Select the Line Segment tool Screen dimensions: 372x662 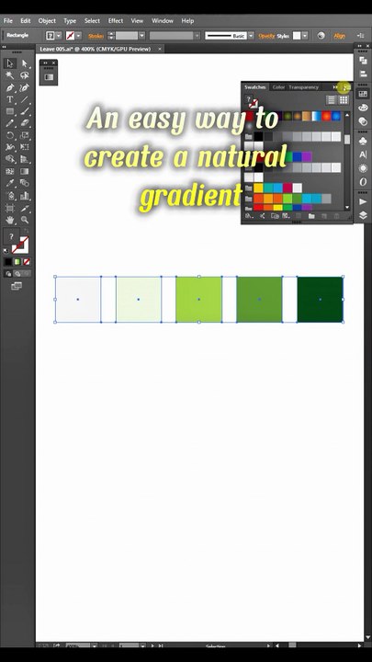pyautogui.click(x=25, y=99)
